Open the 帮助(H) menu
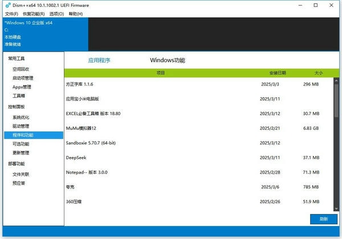Image resolution: width=342 pixels, height=239 pixels. 76,14
